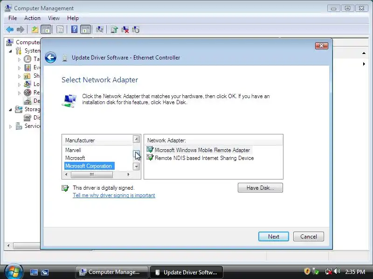Open Help via the blue question mark icon
The width and height of the screenshot is (373, 279).
(74, 29)
